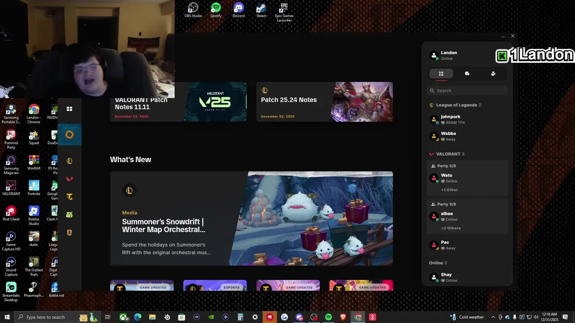Open League of Legends in the Riot Client sidebar
575x323 pixels.
pos(69,161)
